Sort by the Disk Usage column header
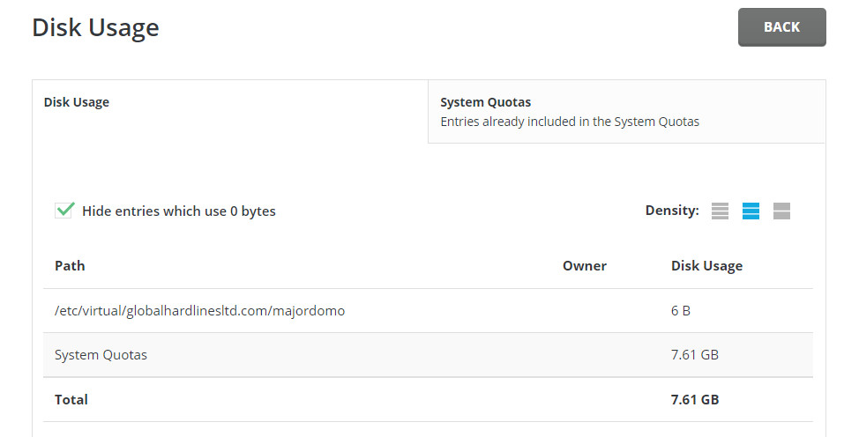This screenshot has width=844, height=437. (x=706, y=265)
